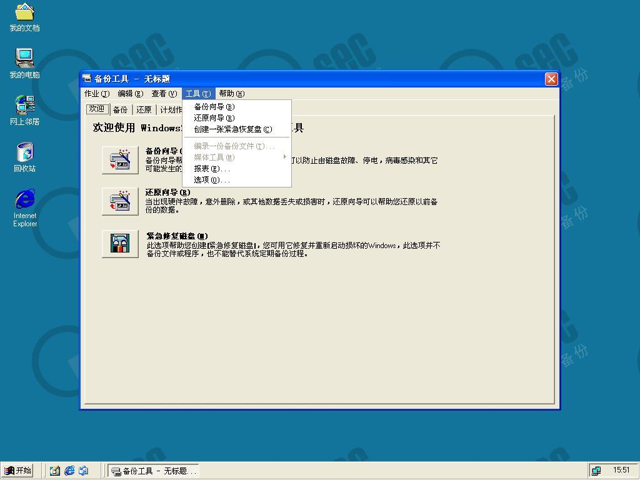Viewport: 640px width, 480px height.
Task: Click Outlook Express quick launch icon
Action: click(84, 471)
